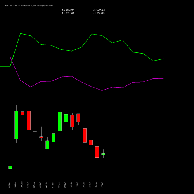Select the close value C: 25.00
Screen dimensions: 194x194
(68, 10)
